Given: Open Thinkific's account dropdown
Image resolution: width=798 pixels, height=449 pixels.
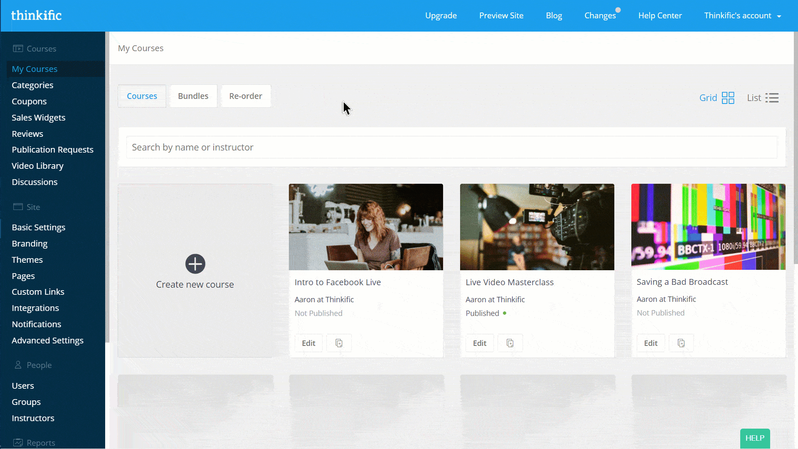Looking at the screenshot, I should 743,15.
